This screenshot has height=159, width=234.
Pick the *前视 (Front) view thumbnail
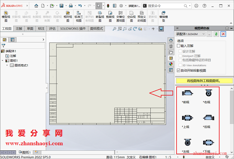[x=187, y=93]
